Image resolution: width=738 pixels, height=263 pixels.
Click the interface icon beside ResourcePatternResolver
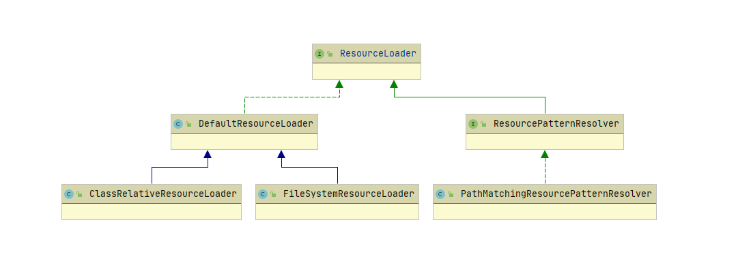[473, 124]
